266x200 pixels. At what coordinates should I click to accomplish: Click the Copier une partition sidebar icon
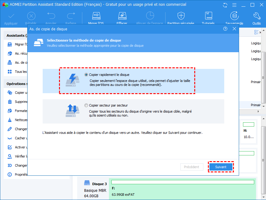(10, 93)
